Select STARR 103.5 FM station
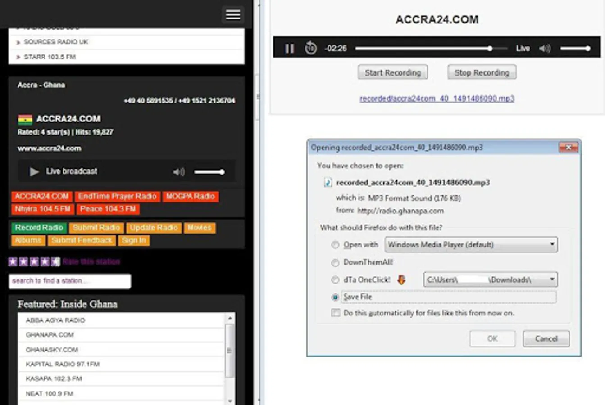The height and width of the screenshot is (405, 605). pyautogui.click(x=127, y=57)
